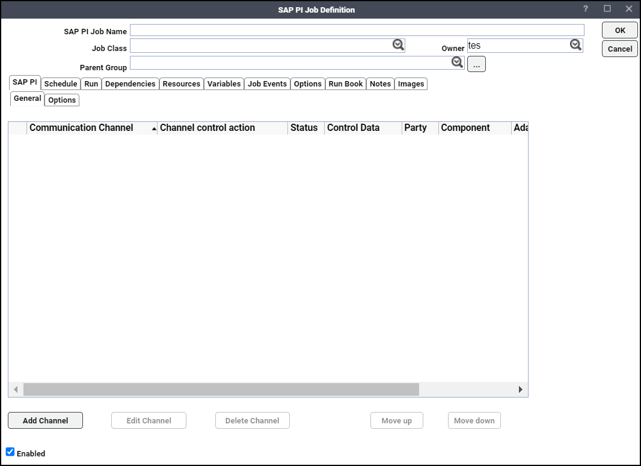Image resolution: width=641 pixels, height=466 pixels.
Task: Open the Run Book tab
Action: pyautogui.click(x=346, y=83)
